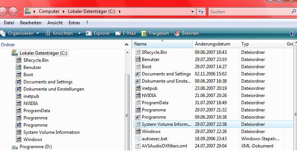Click Dokumente und Einste... shortcut icon in list
This screenshot has width=297, height=152.
pyautogui.click(x=138, y=81)
